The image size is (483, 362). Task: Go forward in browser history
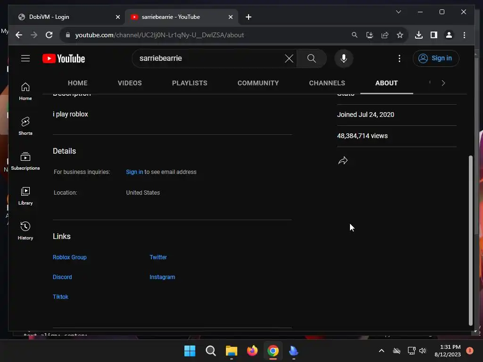(34, 35)
